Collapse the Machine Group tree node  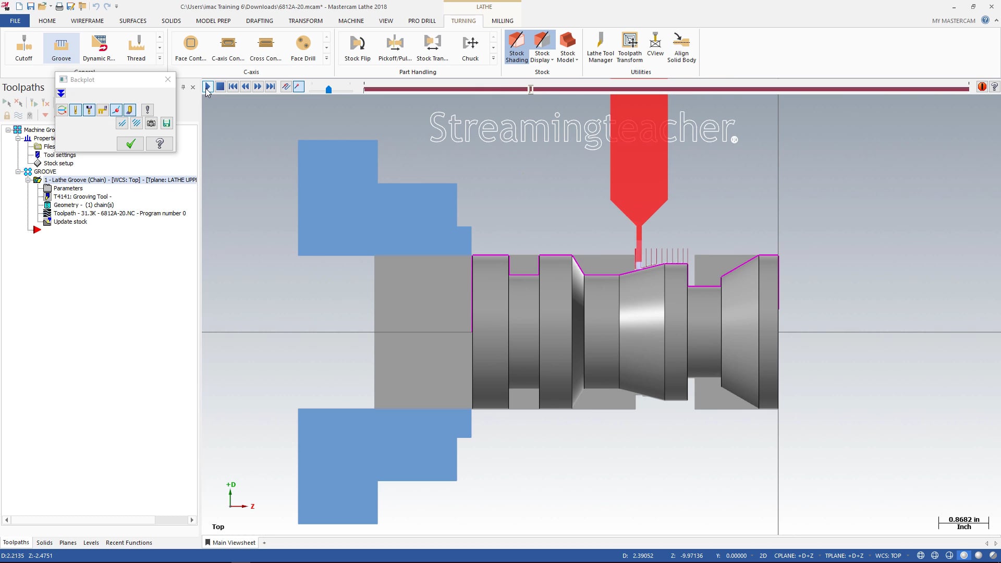click(x=8, y=130)
